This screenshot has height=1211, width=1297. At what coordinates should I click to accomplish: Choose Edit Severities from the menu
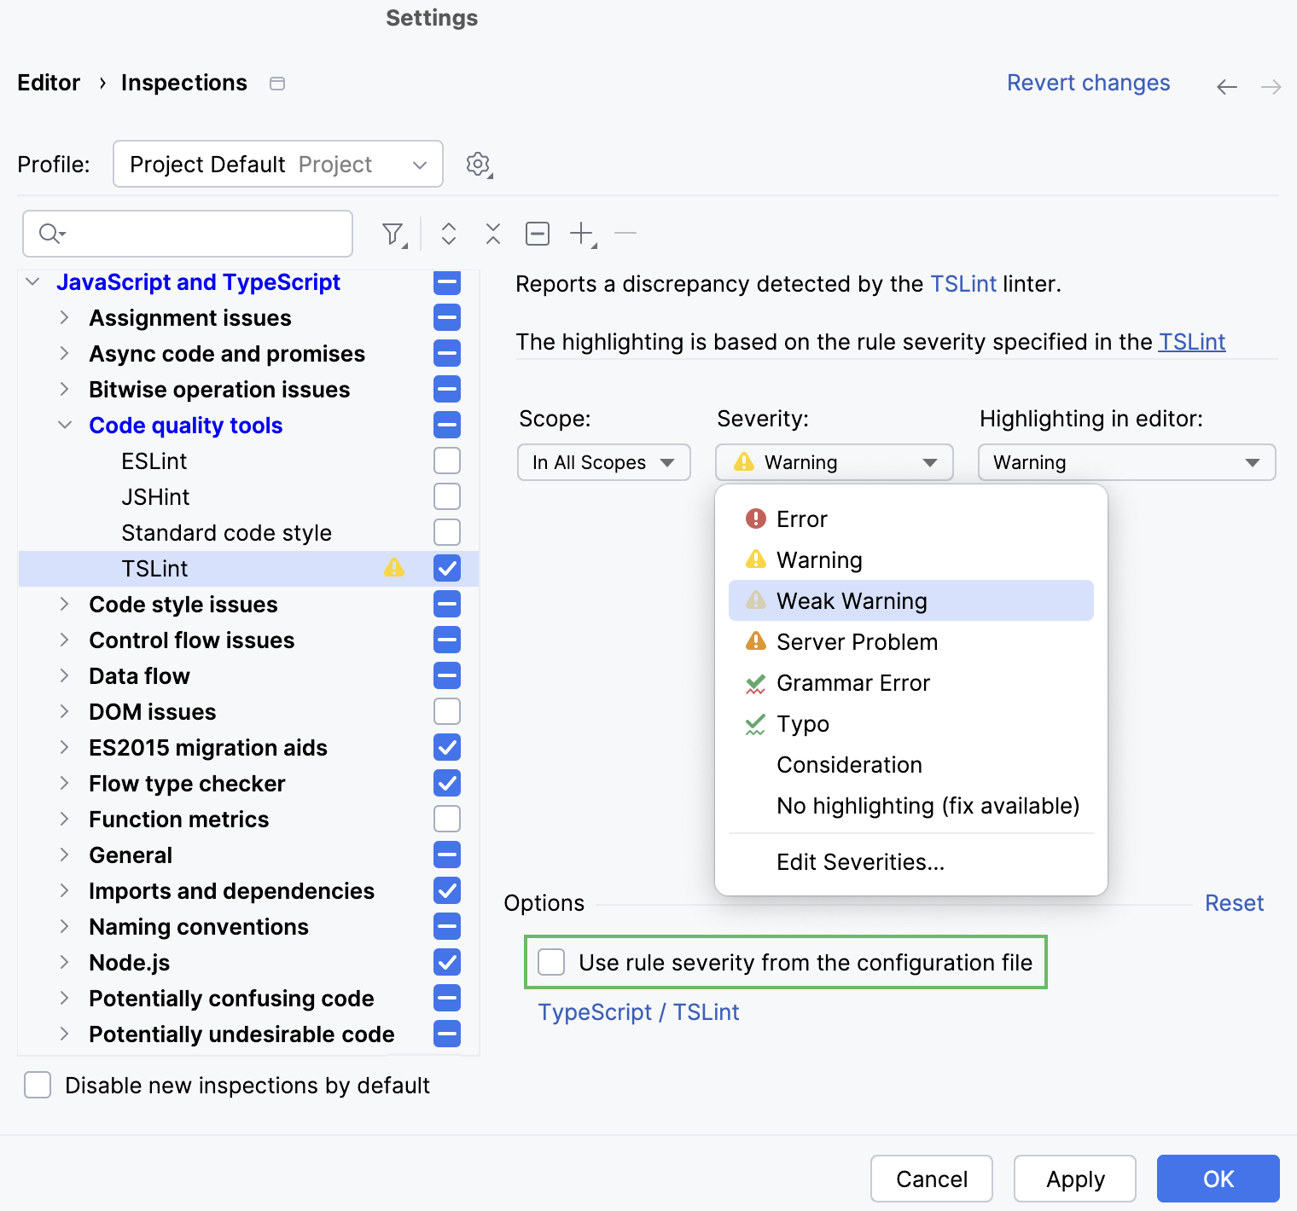[859, 861]
